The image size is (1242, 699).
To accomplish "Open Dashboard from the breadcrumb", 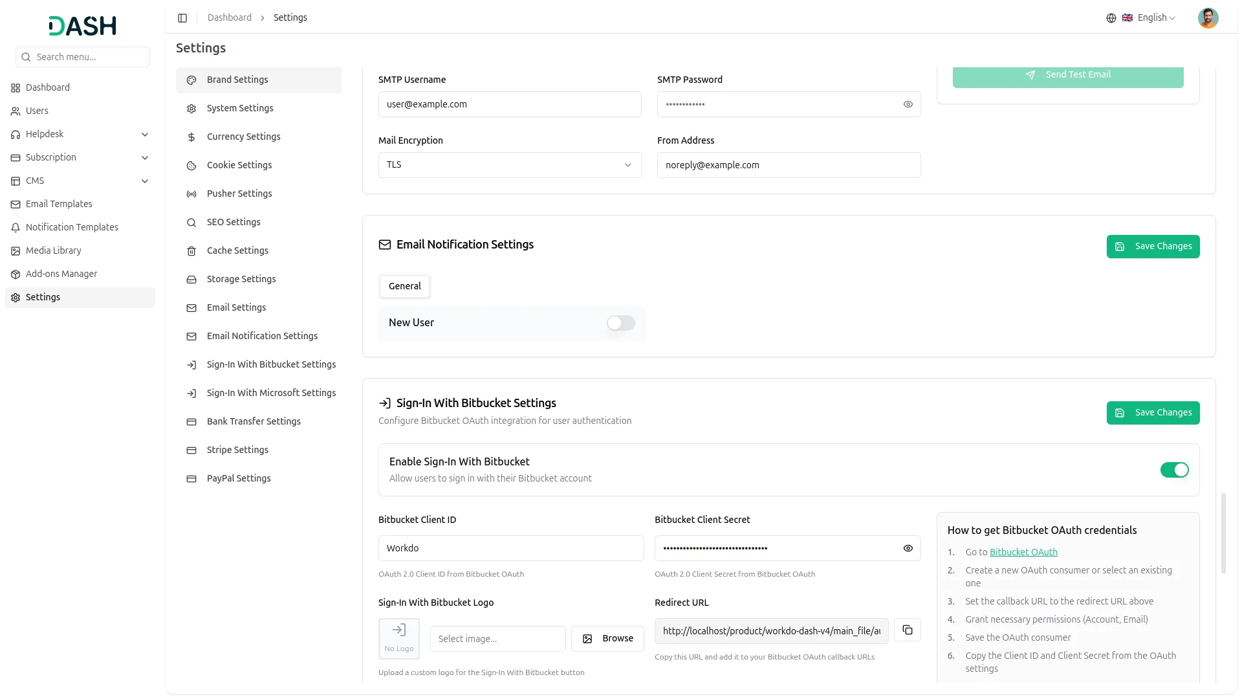I will (230, 17).
